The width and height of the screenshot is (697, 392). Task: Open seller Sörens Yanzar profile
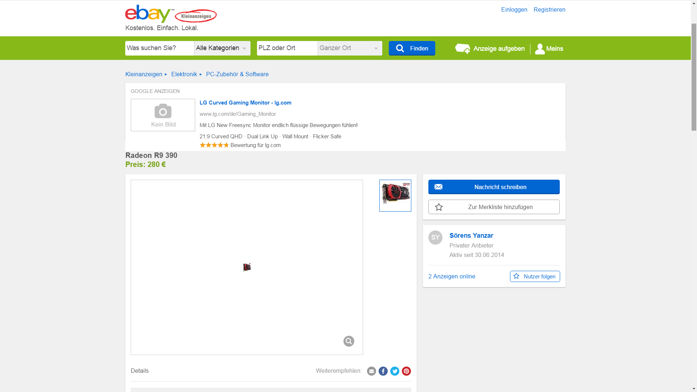point(471,236)
